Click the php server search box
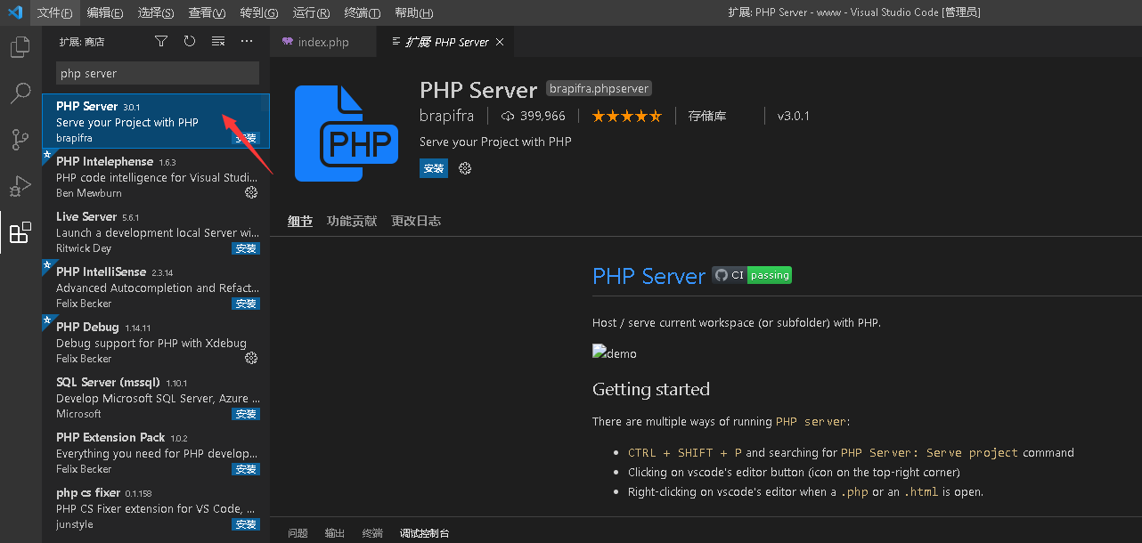Viewport: 1142px width, 543px height. click(x=157, y=72)
